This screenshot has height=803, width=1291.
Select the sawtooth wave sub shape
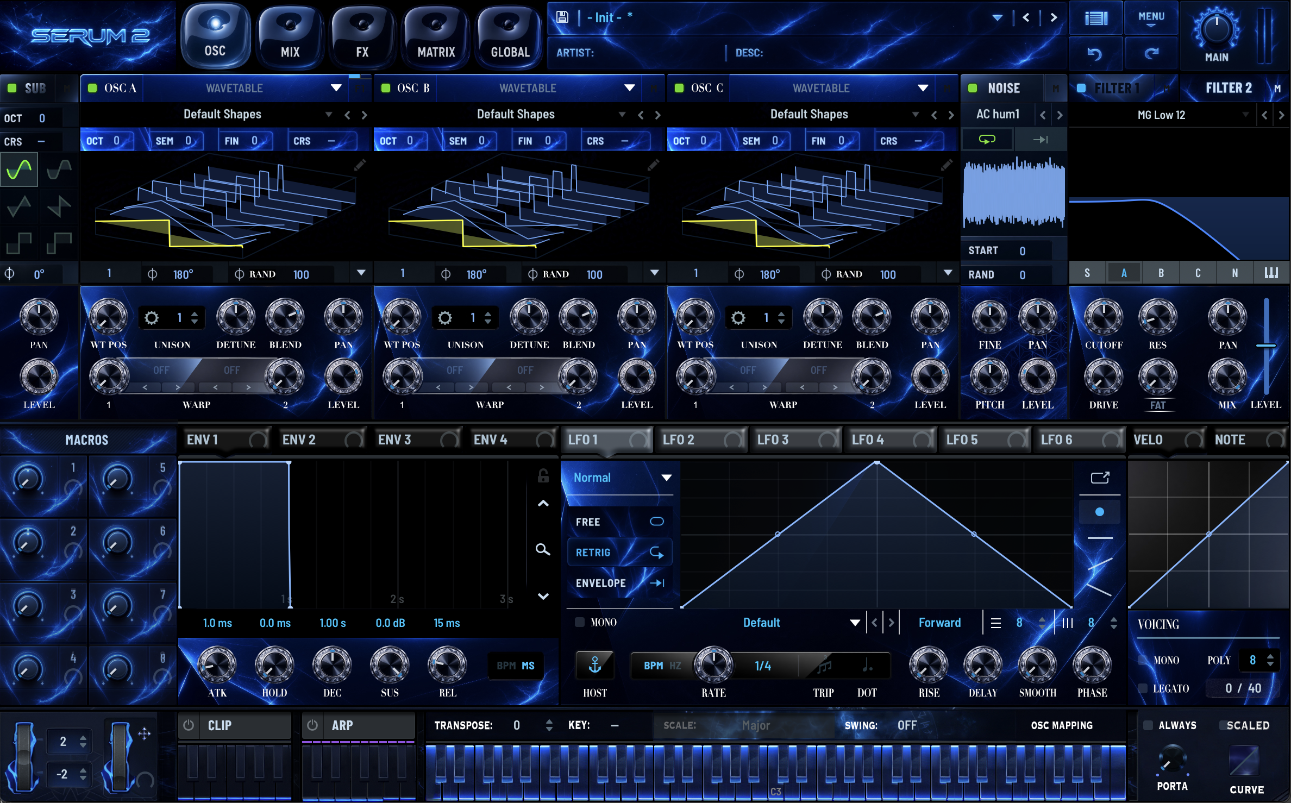59,206
